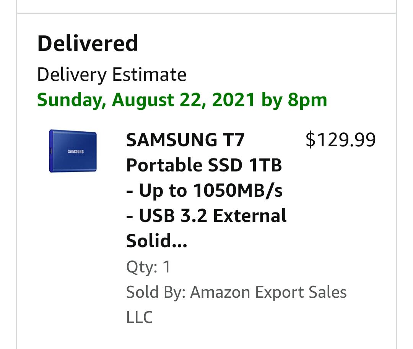This screenshot has width=413, height=349.
Task: Click the Sold By label
Action: pyautogui.click(x=156, y=292)
